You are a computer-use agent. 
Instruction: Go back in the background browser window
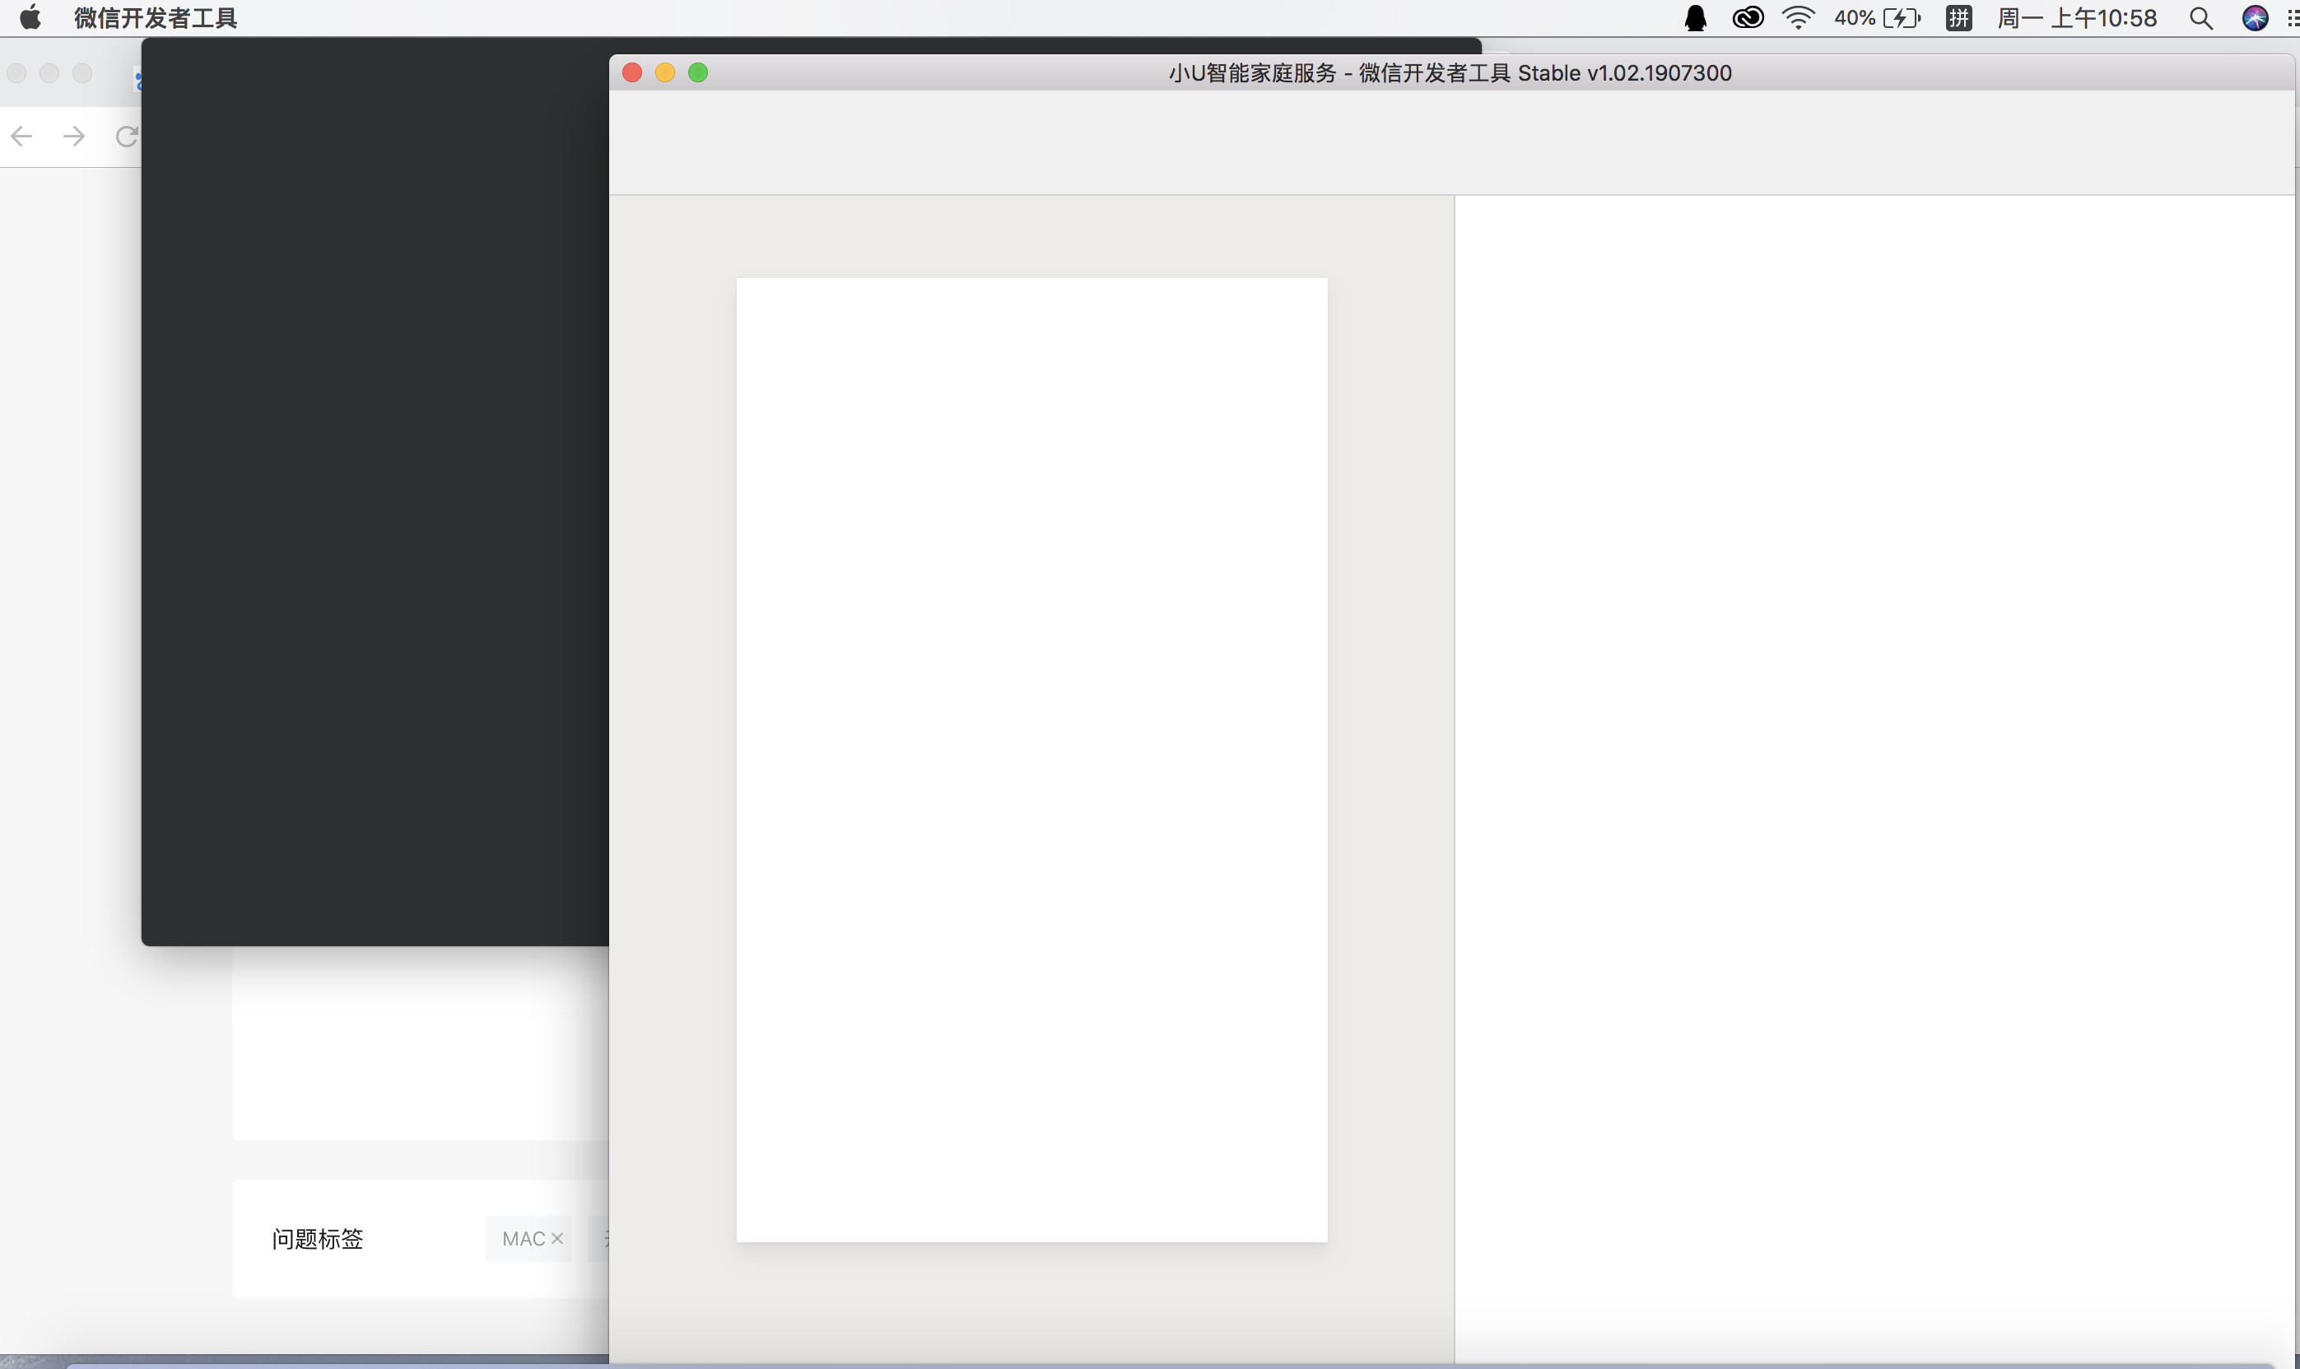(x=21, y=137)
